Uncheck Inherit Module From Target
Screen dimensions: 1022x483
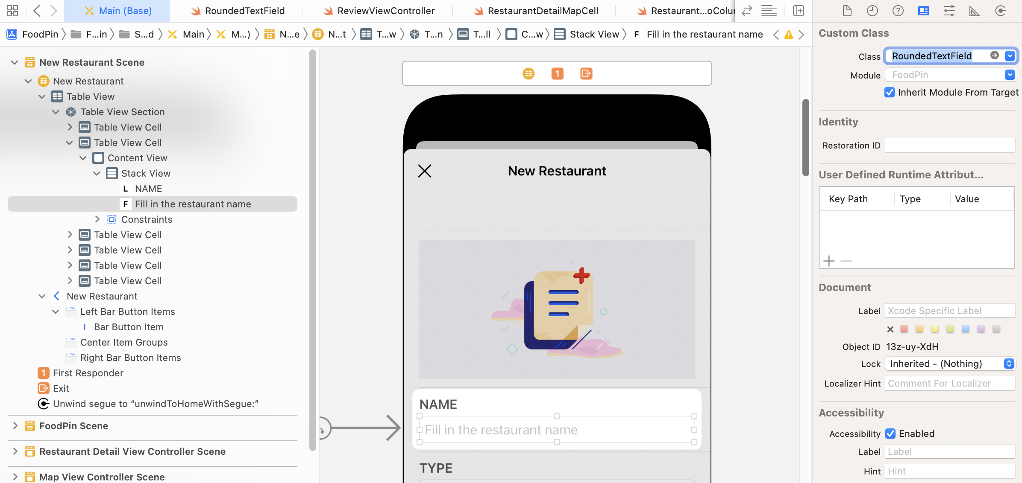click(x=890, y=92)
